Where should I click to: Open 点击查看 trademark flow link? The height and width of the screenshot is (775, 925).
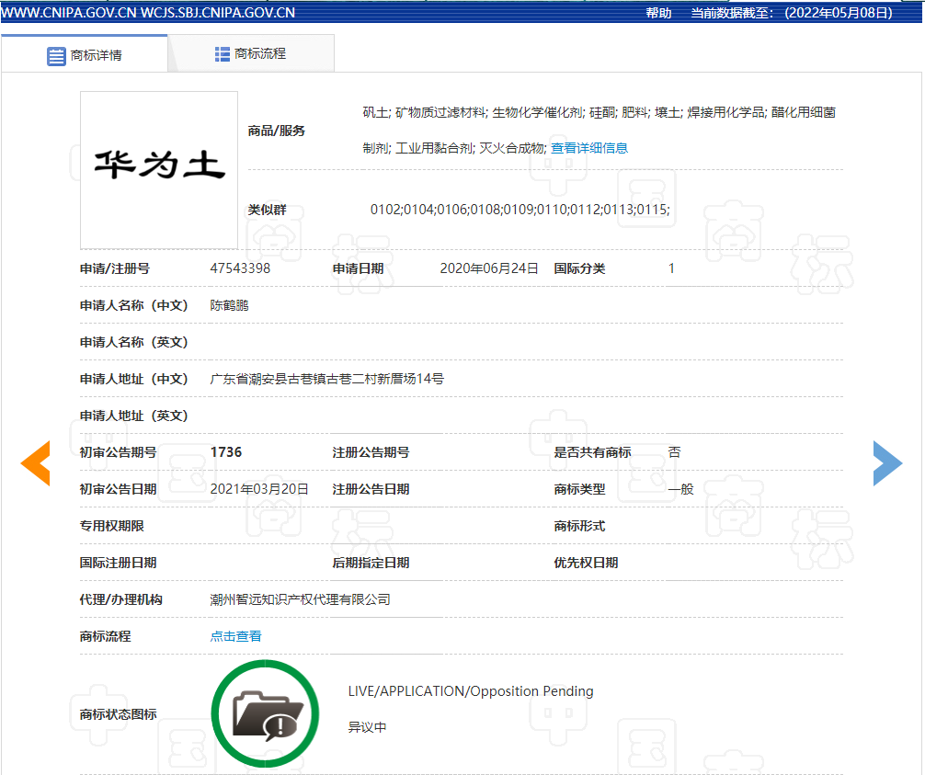236,636
